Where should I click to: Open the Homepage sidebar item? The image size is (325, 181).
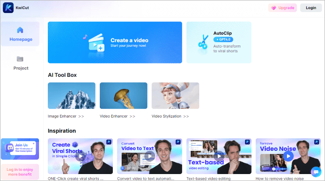coord(20,34)
